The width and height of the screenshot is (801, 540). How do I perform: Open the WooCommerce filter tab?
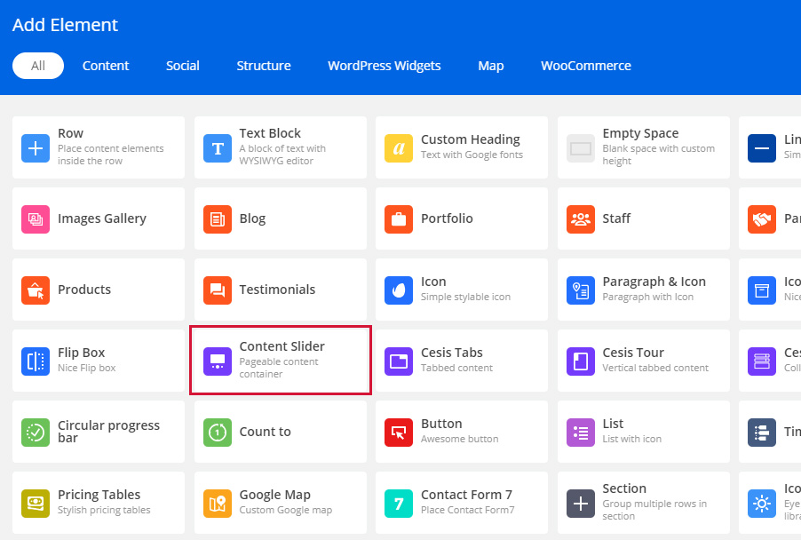[x=585, y=66]
